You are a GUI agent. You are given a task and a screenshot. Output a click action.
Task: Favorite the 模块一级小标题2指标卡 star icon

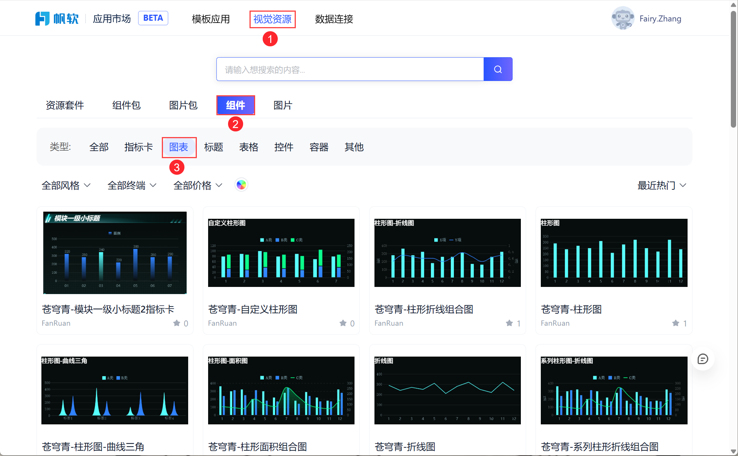tap(177, 323)
